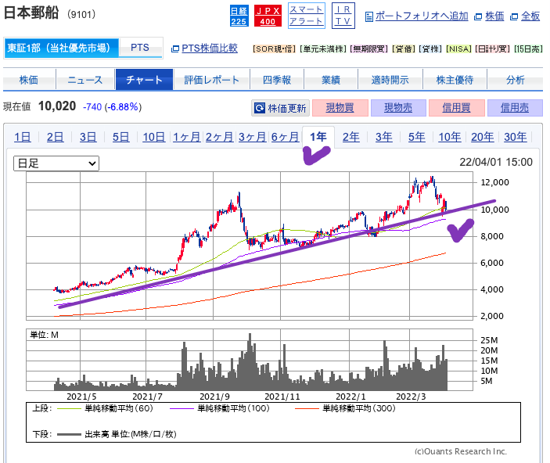Click the 単純移動平均(100) legend entry

tap(220, 408)
